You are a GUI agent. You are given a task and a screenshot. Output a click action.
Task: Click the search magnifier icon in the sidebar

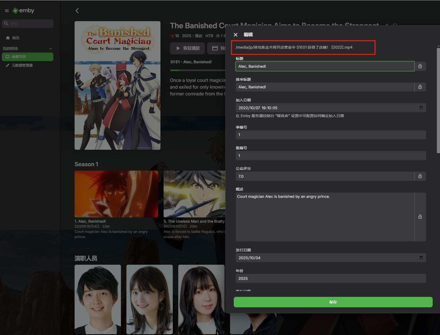[x=6, y=24]
